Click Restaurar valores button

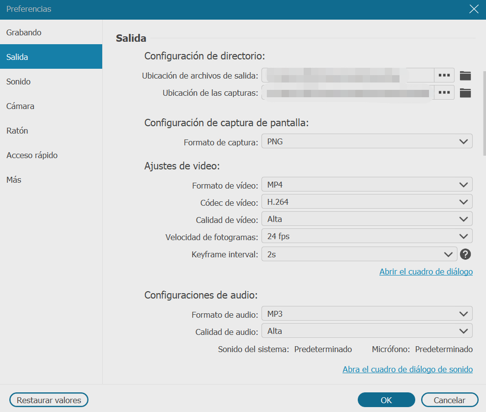pos(49,400)
